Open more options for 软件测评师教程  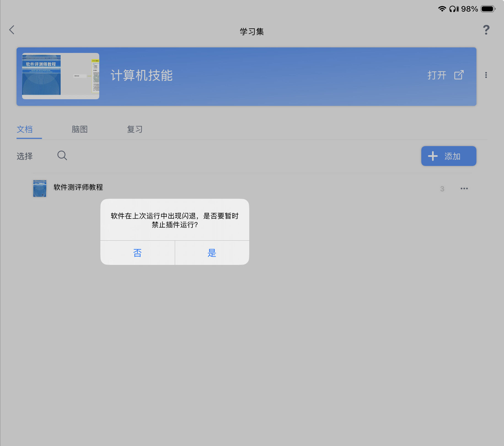464,189
